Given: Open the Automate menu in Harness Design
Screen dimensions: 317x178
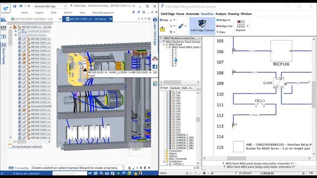Looking at the screenshot, I should point(193,14).
